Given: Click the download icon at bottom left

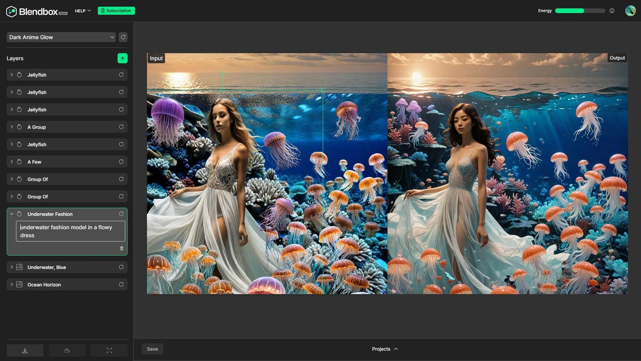Looking at the screenshot, I should pyautogui.click(x=24, y=350).
